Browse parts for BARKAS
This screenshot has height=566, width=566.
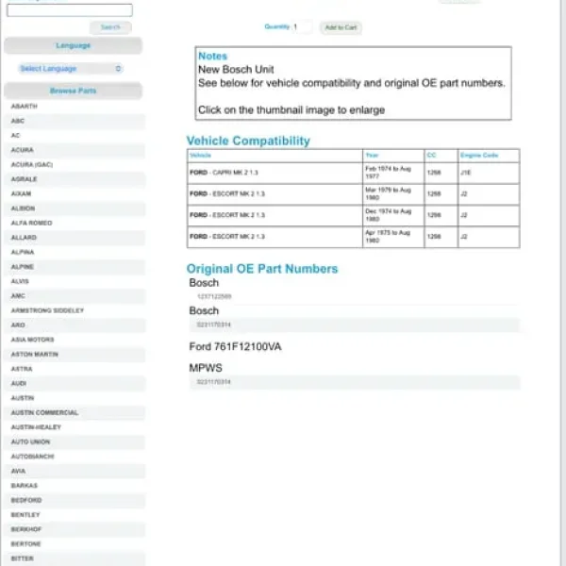coord(25,486)
